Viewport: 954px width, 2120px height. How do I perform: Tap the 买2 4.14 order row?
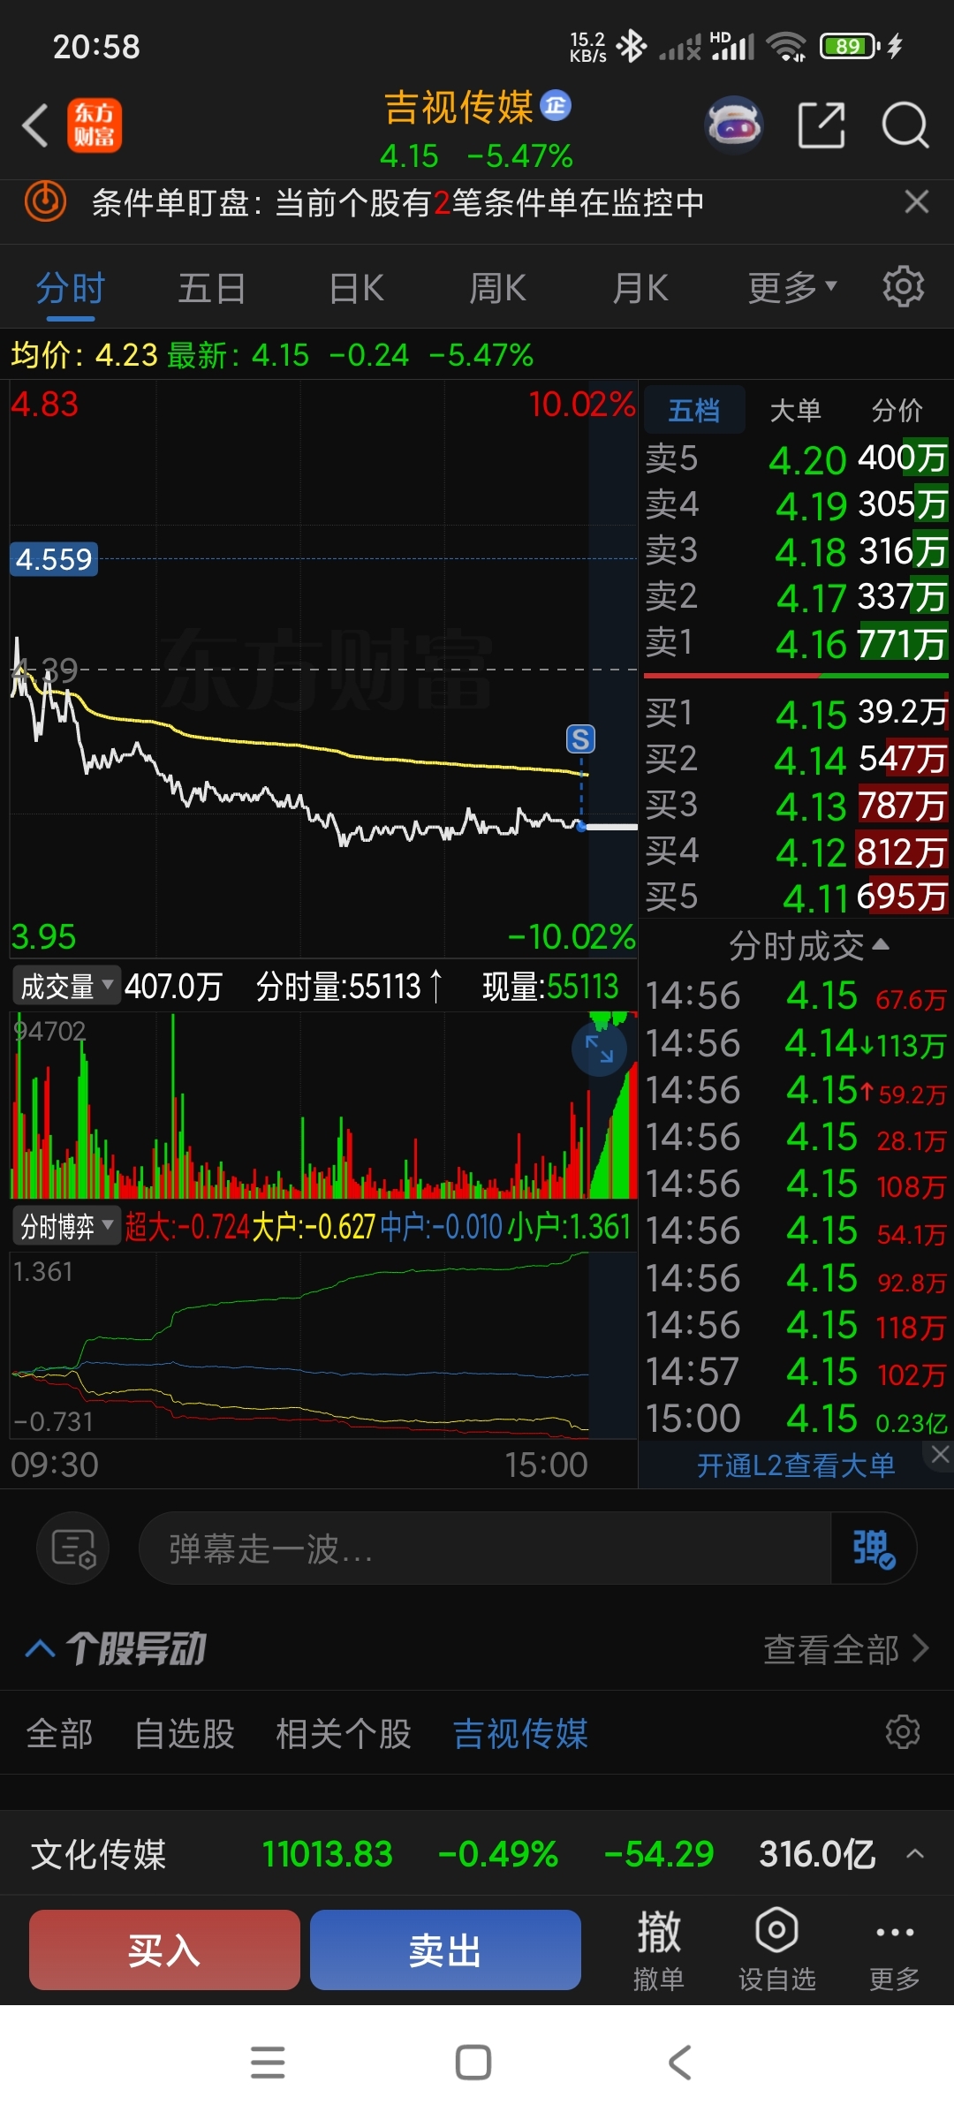[x=797, y=759]
